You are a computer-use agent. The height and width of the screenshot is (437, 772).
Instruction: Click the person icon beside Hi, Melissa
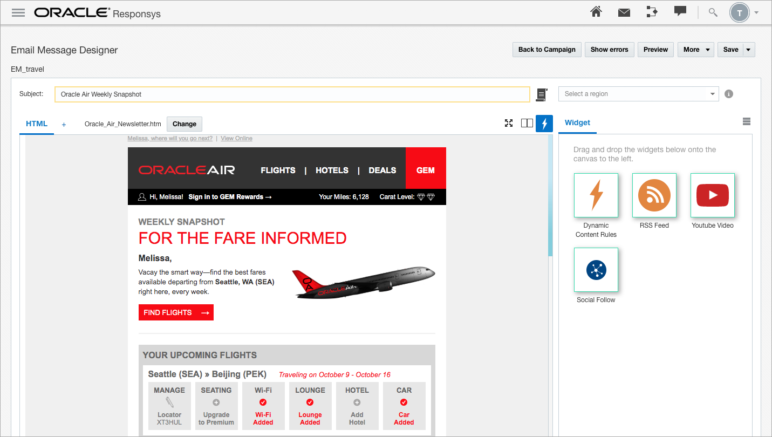pyautogui.click(x=142, y=197)
